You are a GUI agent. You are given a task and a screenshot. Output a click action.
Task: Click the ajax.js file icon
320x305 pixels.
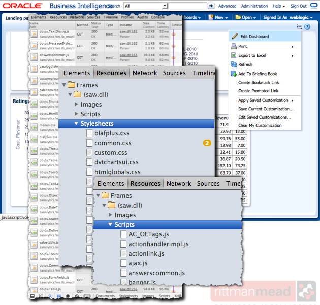point(124,263)
